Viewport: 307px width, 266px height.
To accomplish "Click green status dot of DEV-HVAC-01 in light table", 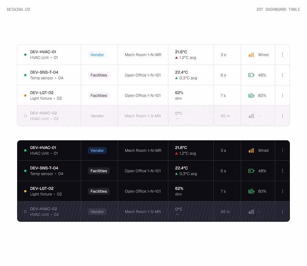I will pos(25,55).
